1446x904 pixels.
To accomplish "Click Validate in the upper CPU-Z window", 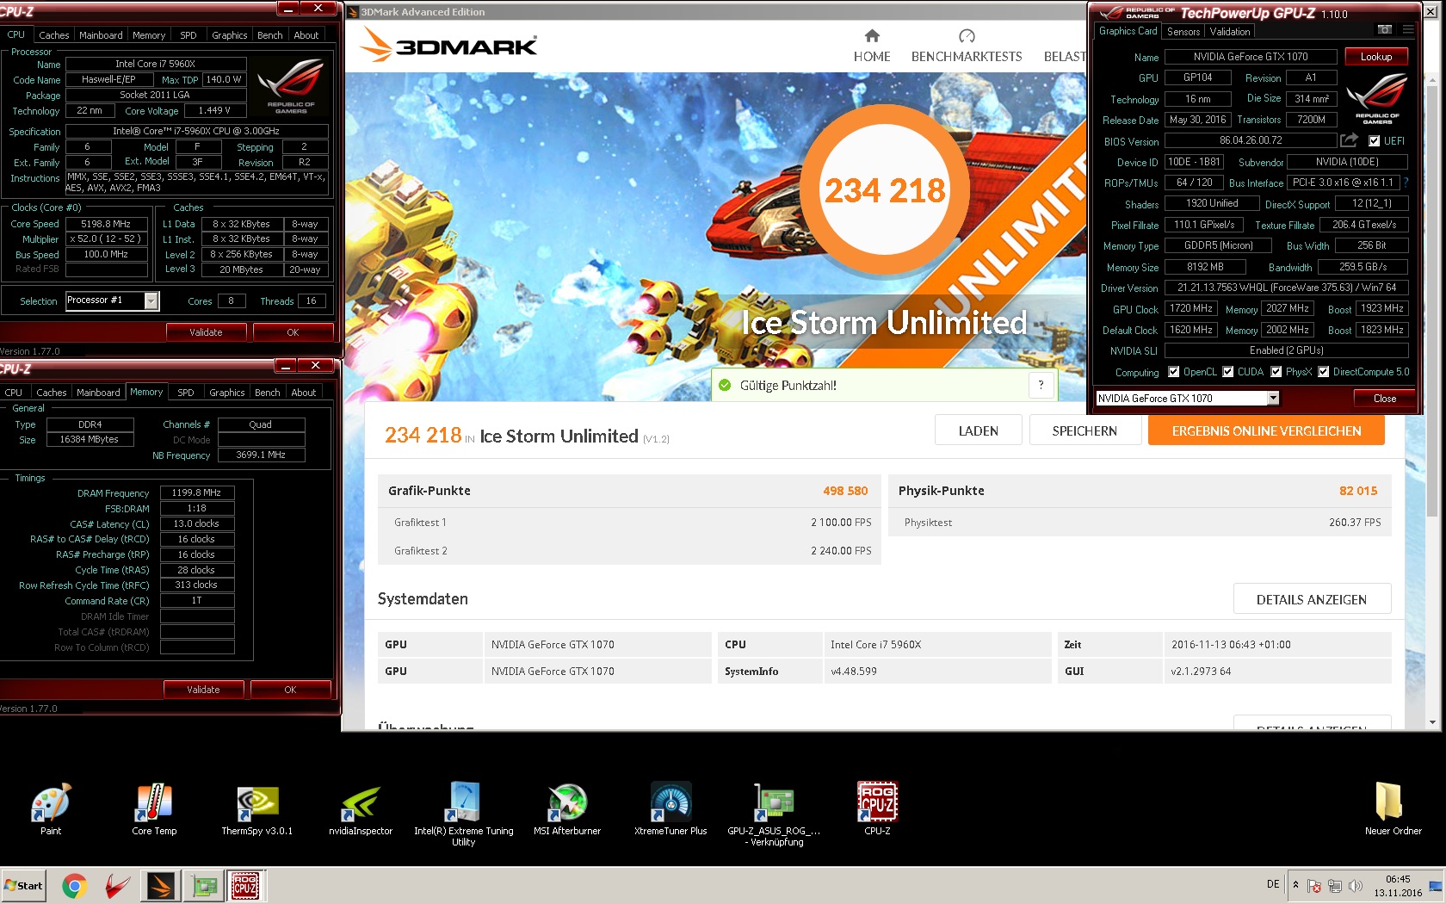I will coord(207,332).
